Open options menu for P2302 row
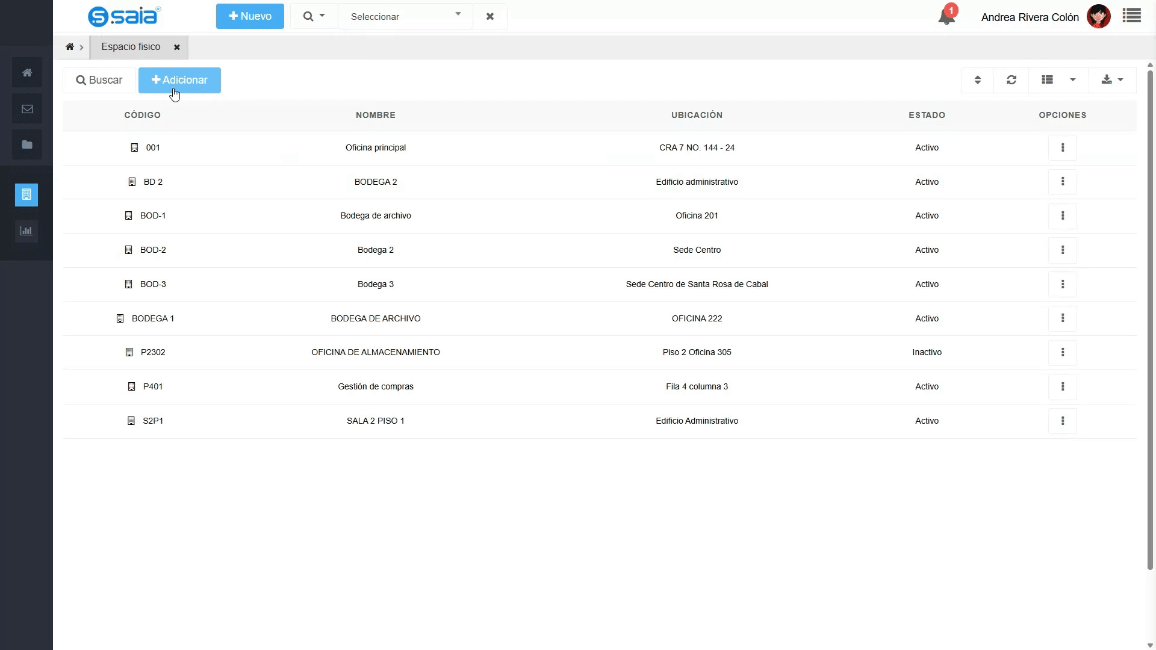1156x650 pixels. coord(1063,352)
